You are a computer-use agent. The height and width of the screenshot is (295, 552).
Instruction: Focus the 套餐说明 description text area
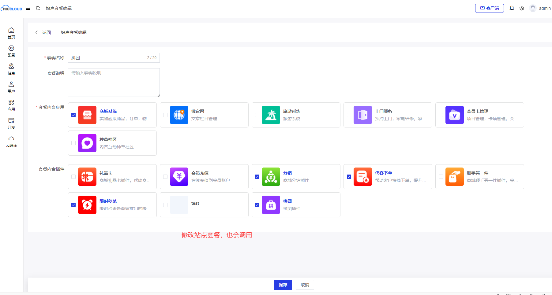pyautogui.click(x=114, y=83)
